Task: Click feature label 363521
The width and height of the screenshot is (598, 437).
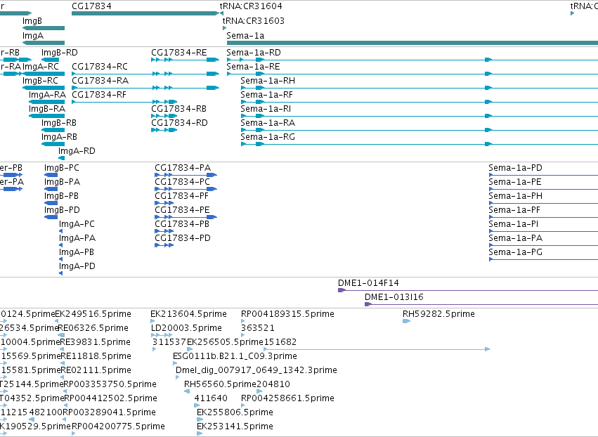Action: tap(257, 328)
